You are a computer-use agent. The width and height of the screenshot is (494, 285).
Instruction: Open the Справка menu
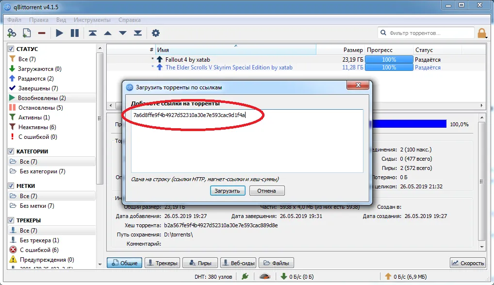pos(130,20)
